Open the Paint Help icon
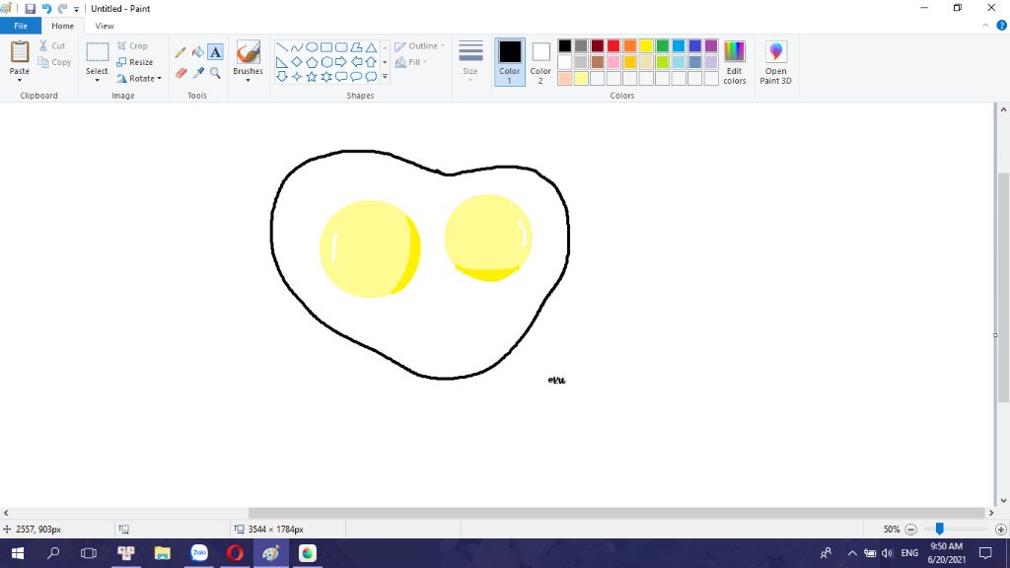 (1002, 26)
